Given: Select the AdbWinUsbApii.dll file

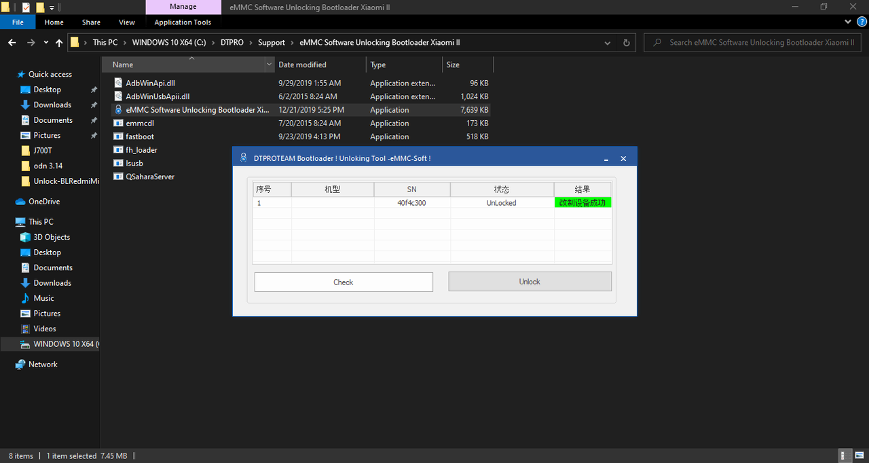Looking at the screenshot, I should [x=158, y=96].
